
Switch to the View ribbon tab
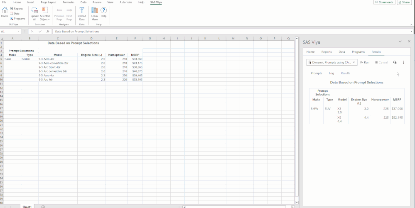[111, 2]
